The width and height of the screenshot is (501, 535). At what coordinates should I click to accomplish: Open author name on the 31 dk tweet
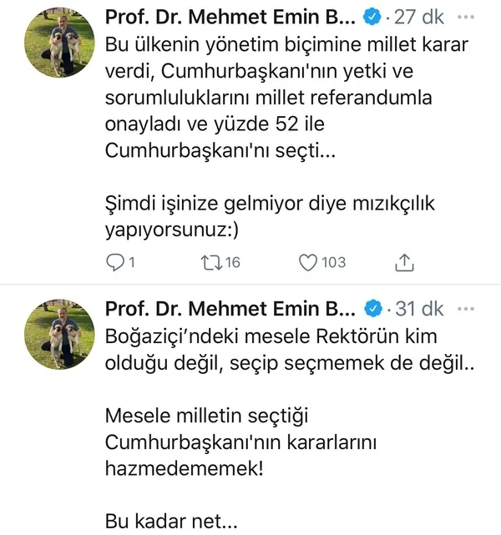click(231, 310)
